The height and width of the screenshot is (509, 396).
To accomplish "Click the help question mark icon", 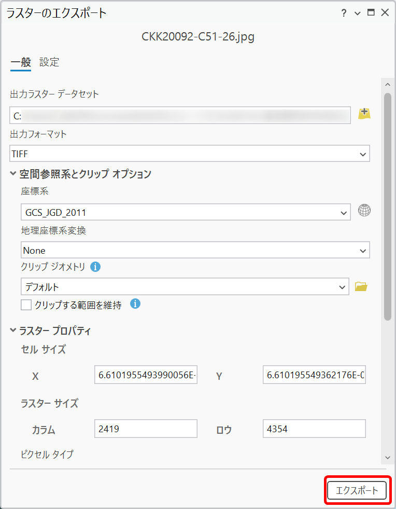I will [x=344, y=13].
